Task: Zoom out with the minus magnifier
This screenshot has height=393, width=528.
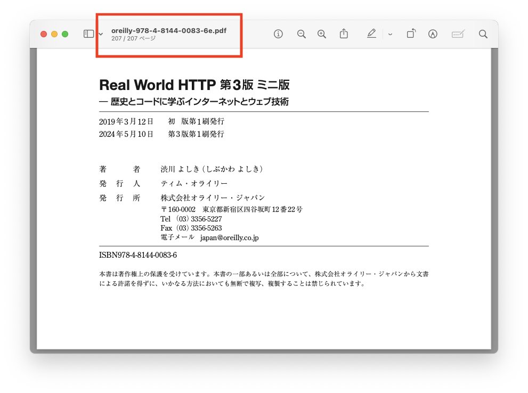Action: coord(302,34)
